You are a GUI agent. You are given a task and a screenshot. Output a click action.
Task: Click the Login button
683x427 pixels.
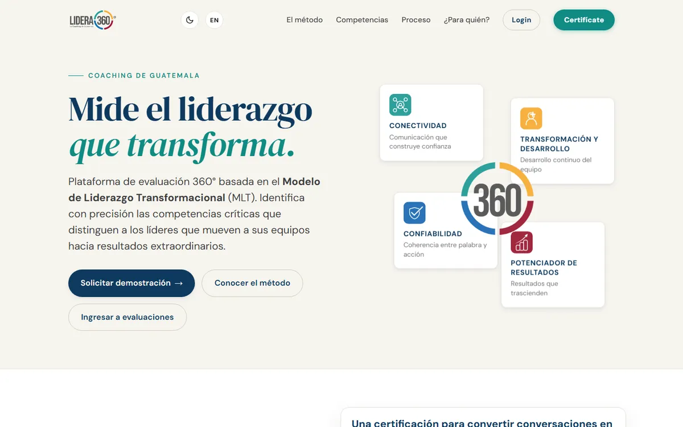pos(521,20)
